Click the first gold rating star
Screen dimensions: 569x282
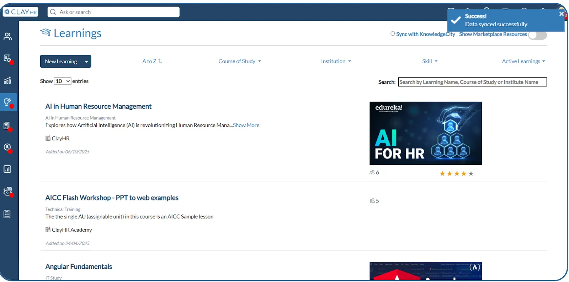pos(442,173)
